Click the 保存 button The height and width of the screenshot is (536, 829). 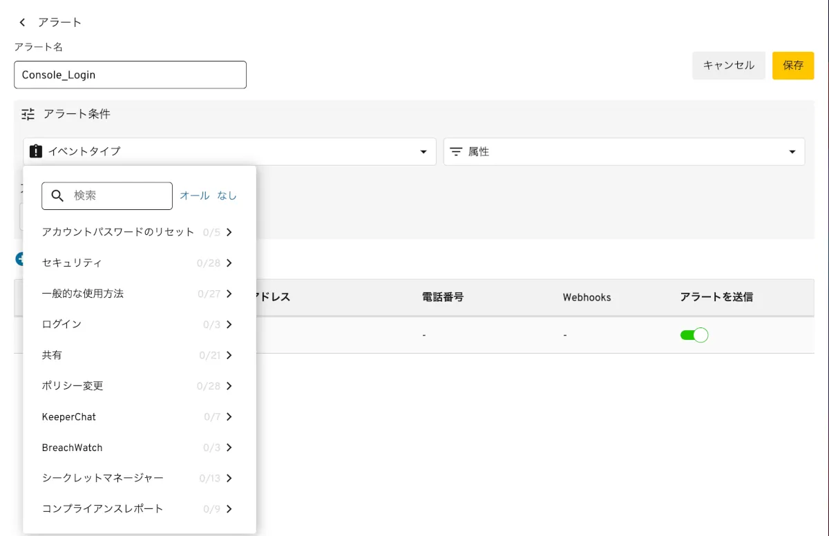793,66
